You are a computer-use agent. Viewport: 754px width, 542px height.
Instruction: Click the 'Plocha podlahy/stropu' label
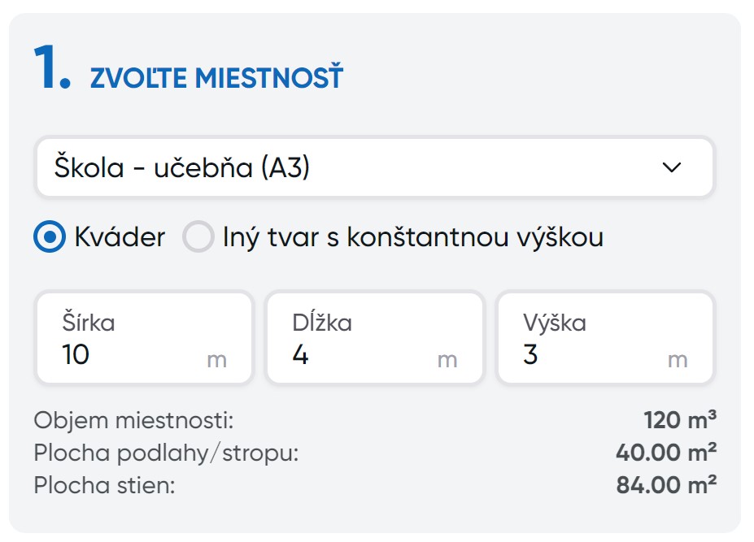pyautogui.click(x=166, y=453)
